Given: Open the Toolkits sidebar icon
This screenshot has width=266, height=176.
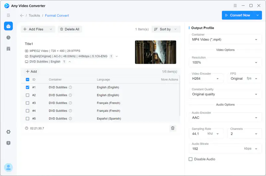Looking at the screenshot, I should (x=8, y=26).
